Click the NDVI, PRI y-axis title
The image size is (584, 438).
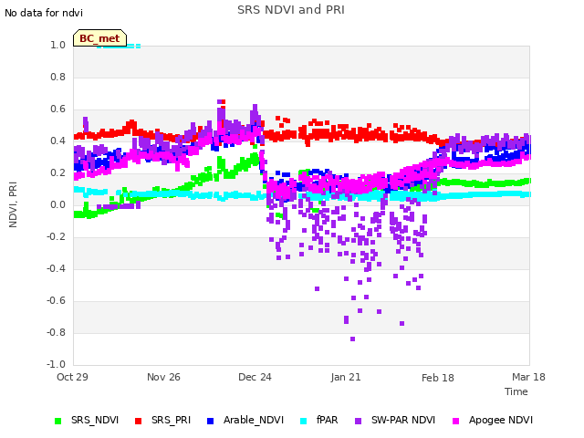click(13, 204)
